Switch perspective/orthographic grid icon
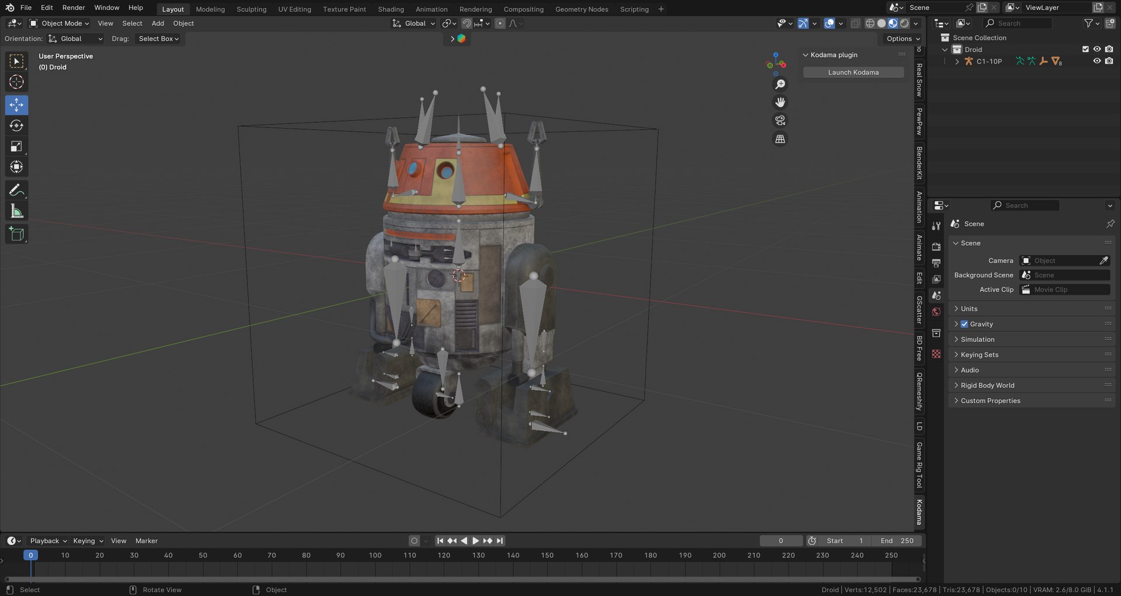 point(780,139)
